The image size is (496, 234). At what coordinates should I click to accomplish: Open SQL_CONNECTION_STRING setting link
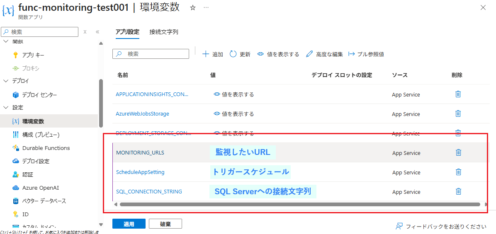point(149,192)
